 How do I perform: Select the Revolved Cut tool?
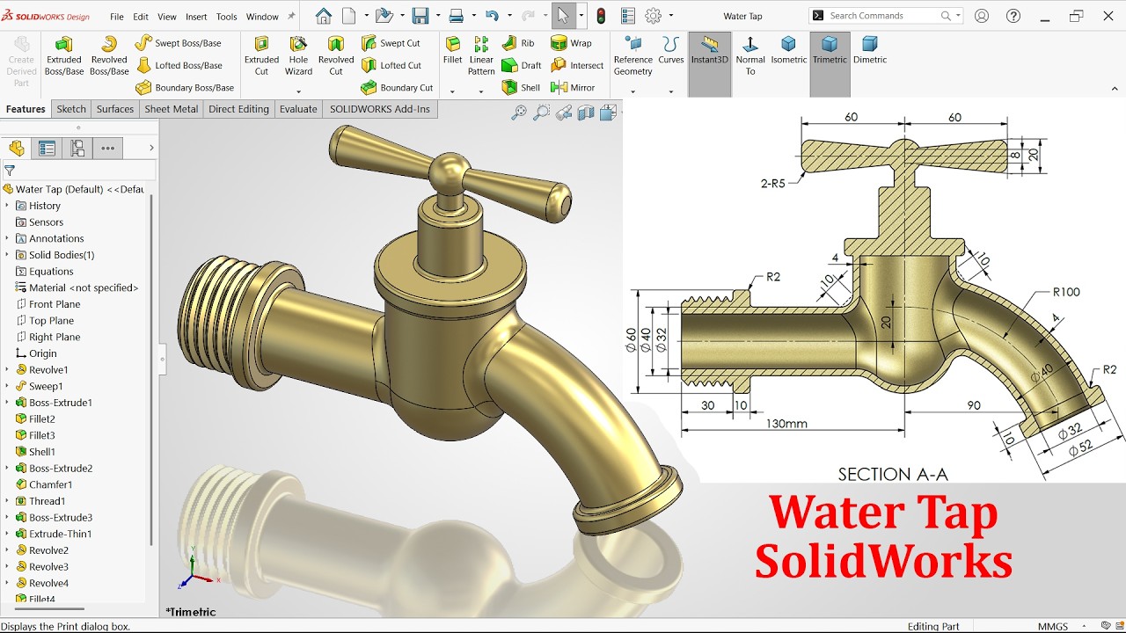click(x=336, y=55)
